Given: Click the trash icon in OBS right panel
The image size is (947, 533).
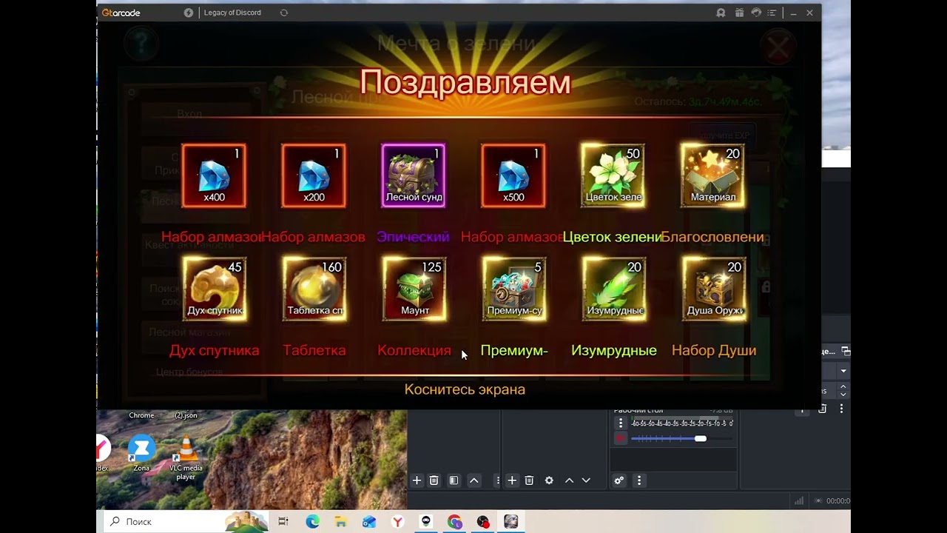Looking at the screenshot, I should coord(822,409).
